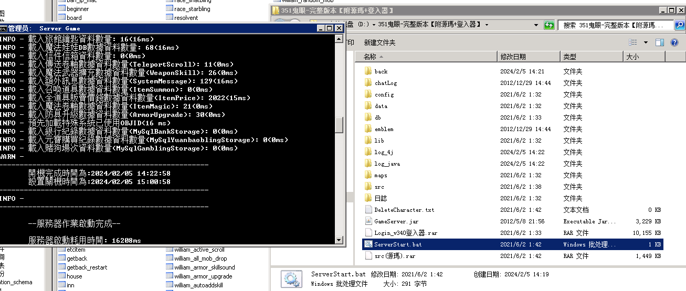Screen dimensions: 686x291
Task: Select the log_4j folder icon
Action: pyautogui.click(x=368, y=152)
